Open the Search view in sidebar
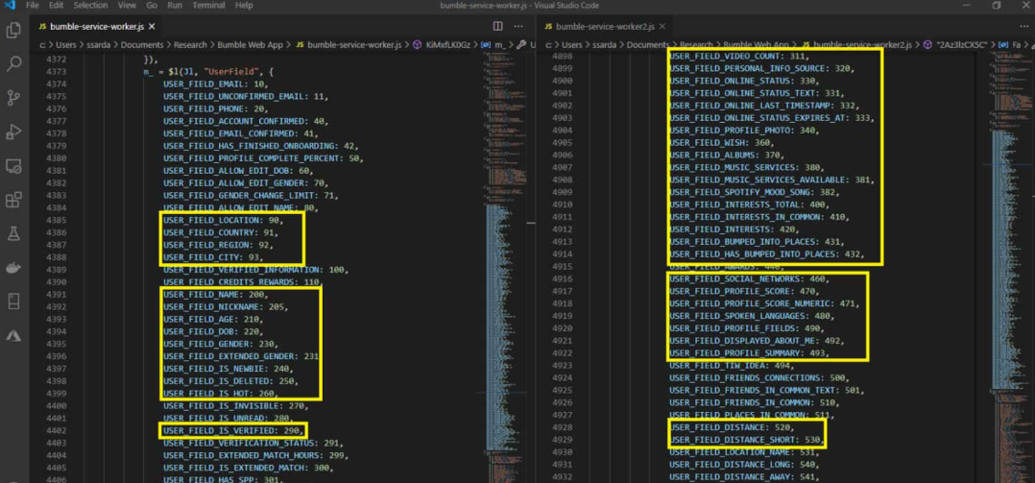Screen dimensions: 1035x483 point(13,64)
